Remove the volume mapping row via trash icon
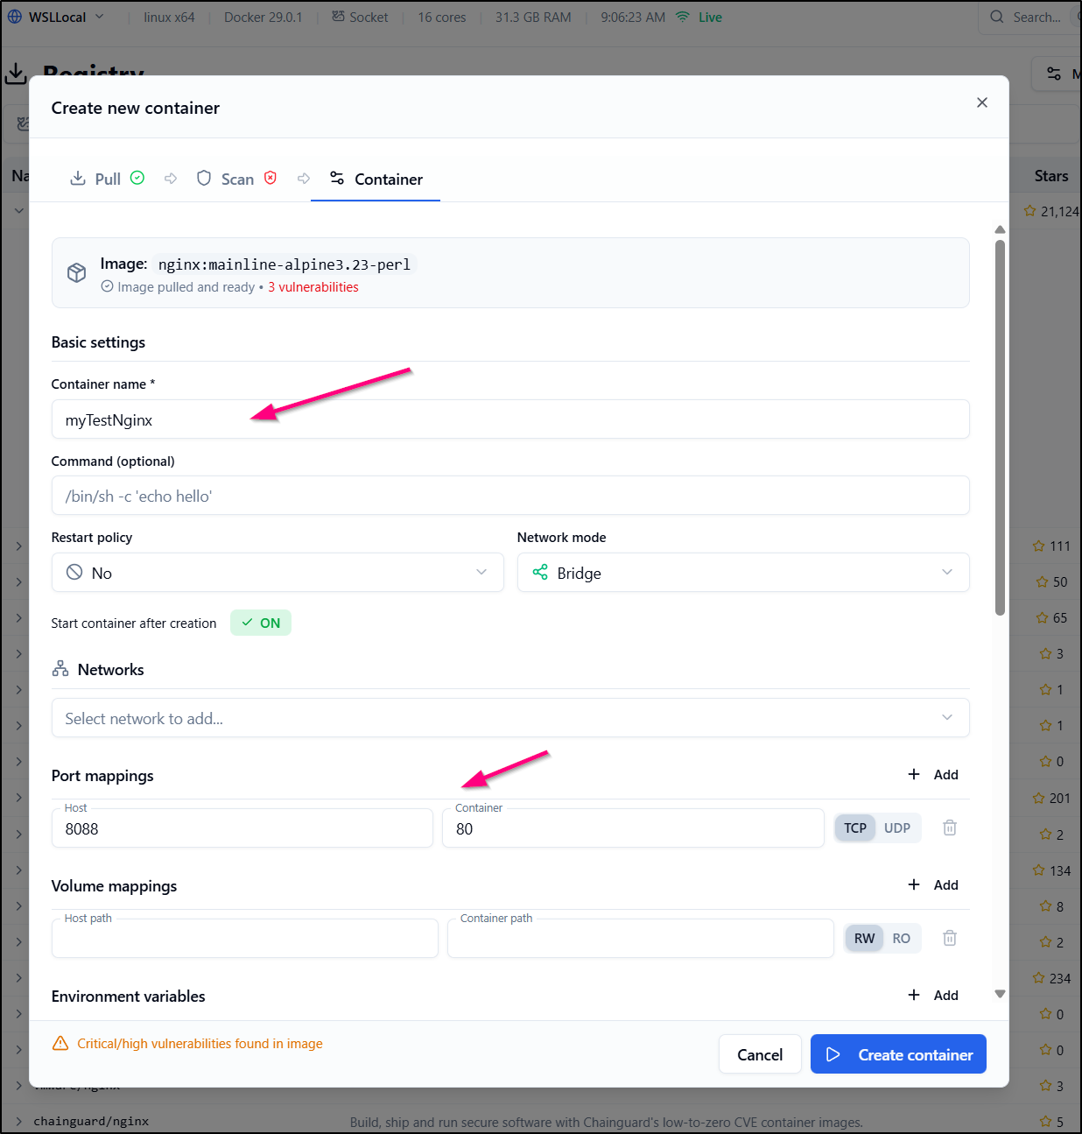The width and height of the screenshot is (1082, 1134). click(949, 938)
